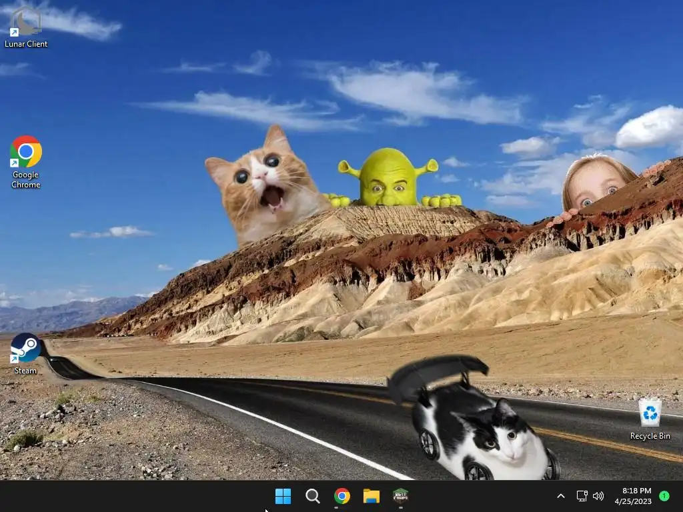
Task: Select the Steam desktop shortcut
Action: point(26,353)
